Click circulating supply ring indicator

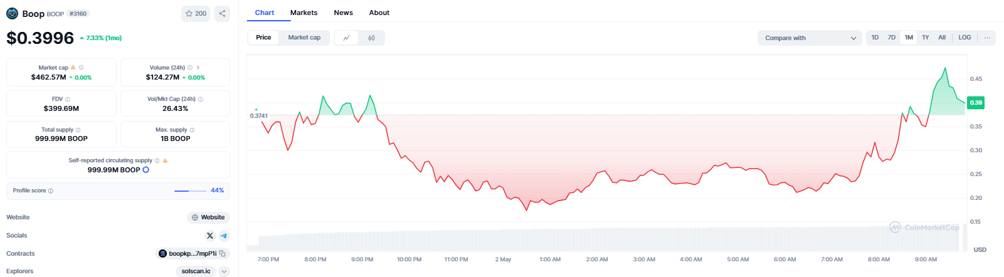point(146,170)
